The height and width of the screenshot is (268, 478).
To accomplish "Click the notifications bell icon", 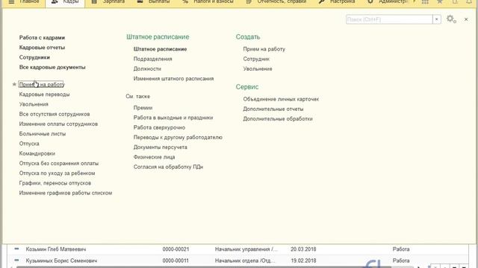I will point(470,1).
